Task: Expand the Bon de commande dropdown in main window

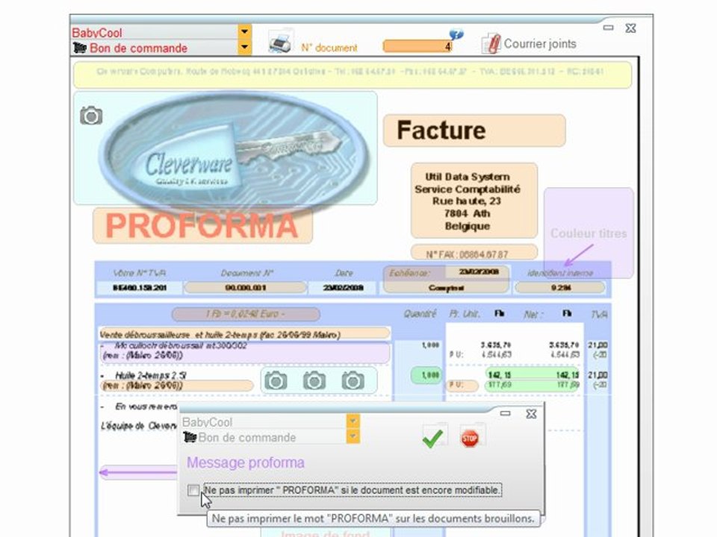Action: click(245, 47)
